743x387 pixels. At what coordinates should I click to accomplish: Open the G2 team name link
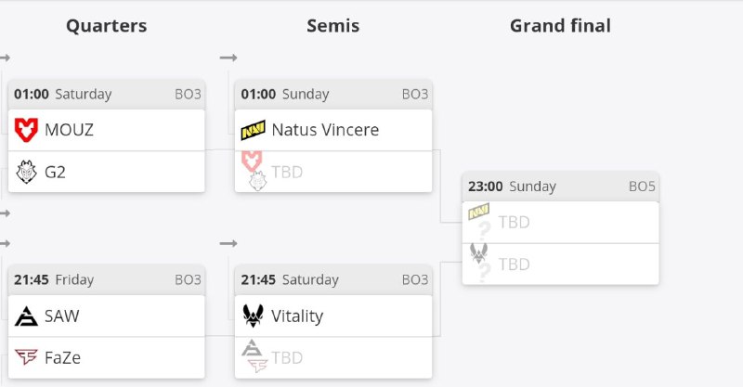click(55, 172)
